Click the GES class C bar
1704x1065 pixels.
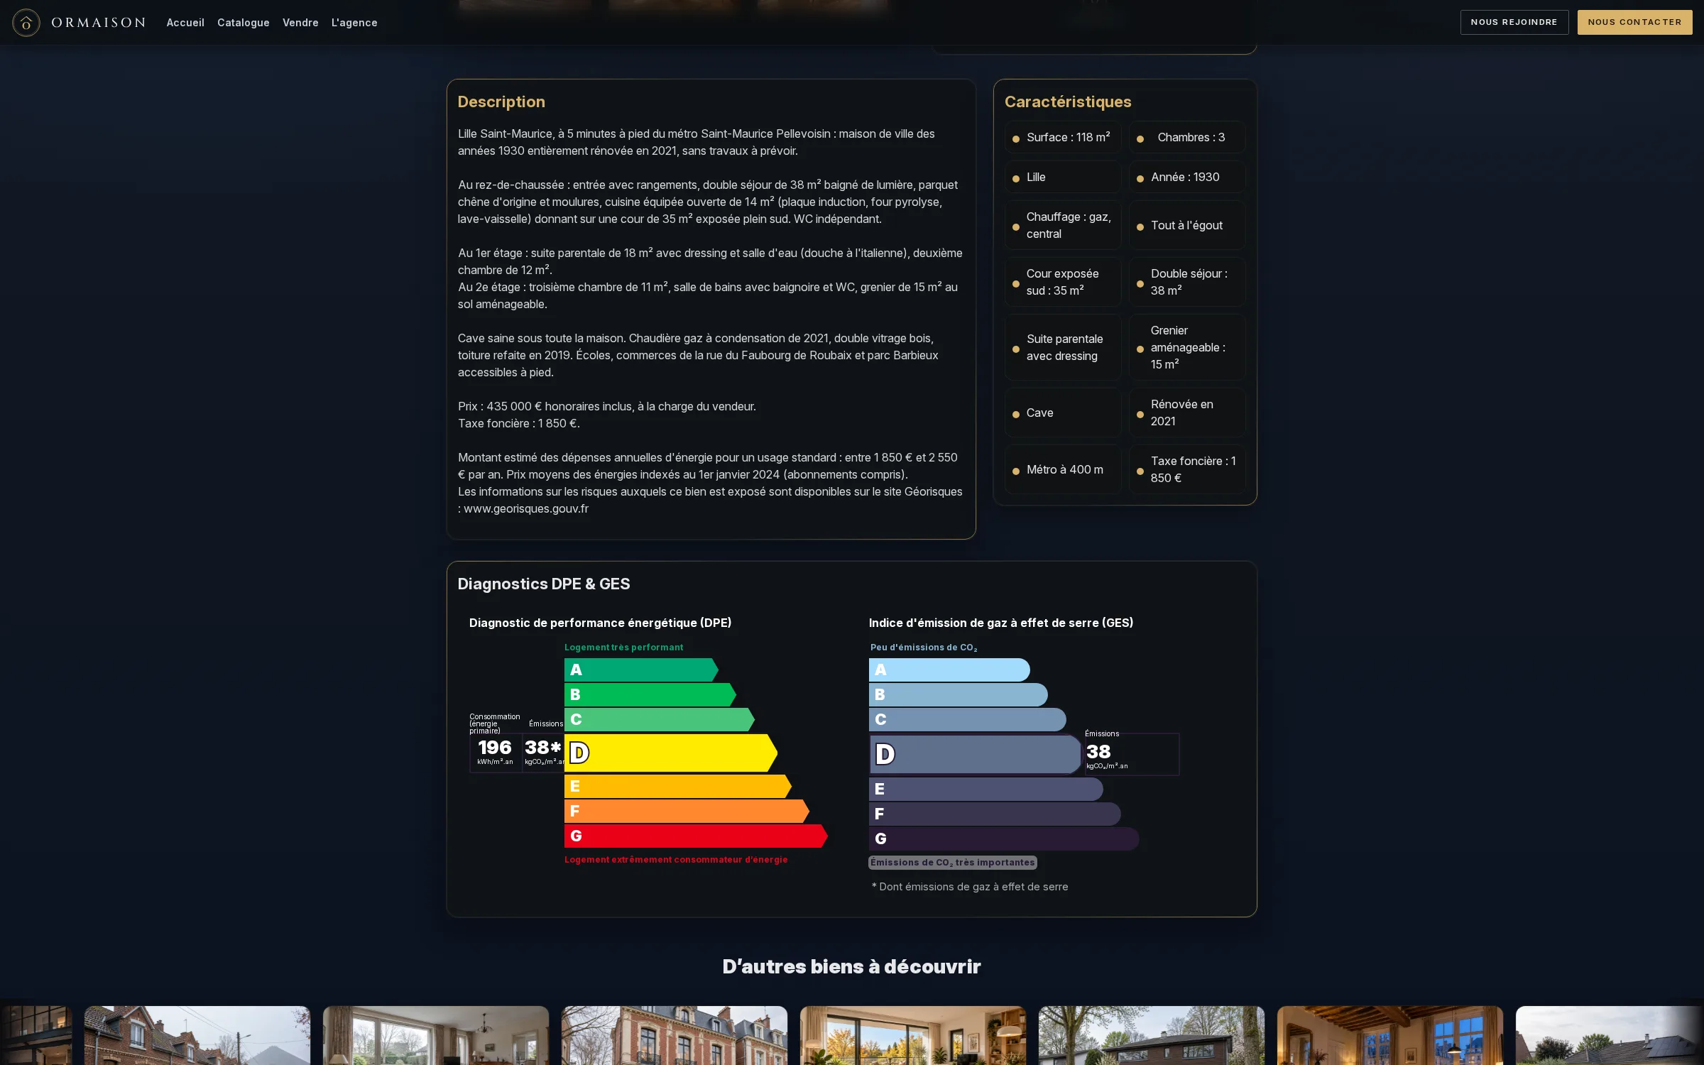tap(968, 719)
